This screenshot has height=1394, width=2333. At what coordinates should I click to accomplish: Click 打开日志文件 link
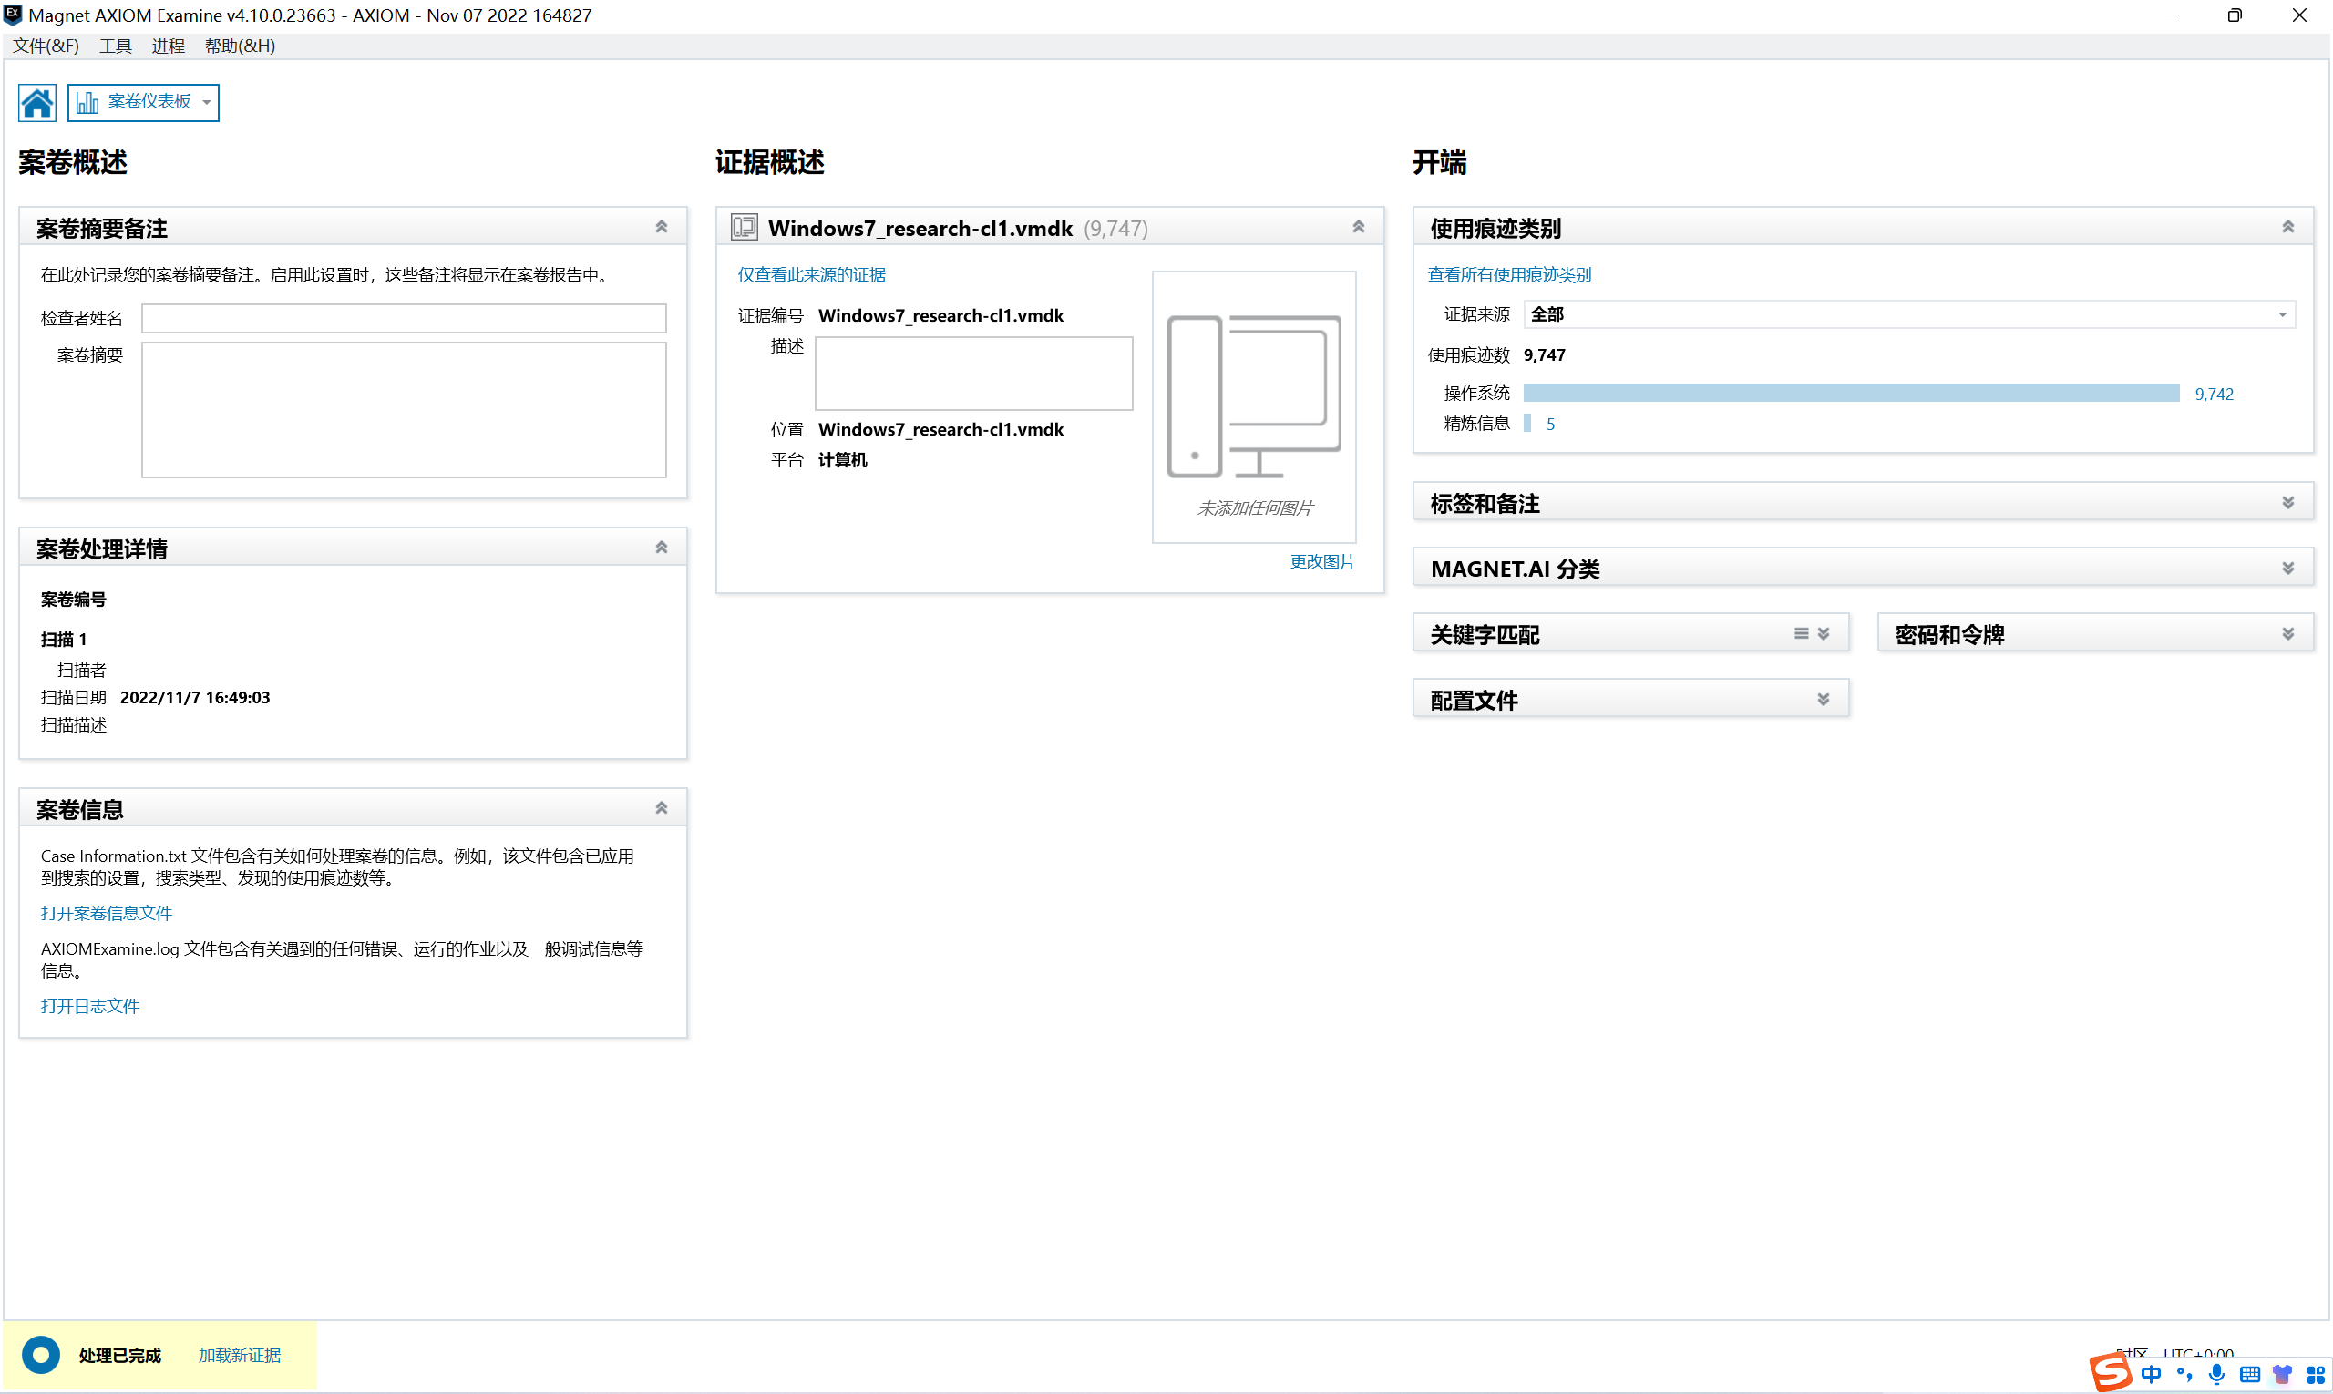point(90,1006)
